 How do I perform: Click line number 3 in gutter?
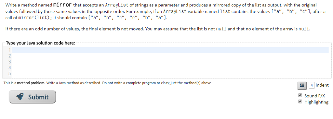coord(9,62)
